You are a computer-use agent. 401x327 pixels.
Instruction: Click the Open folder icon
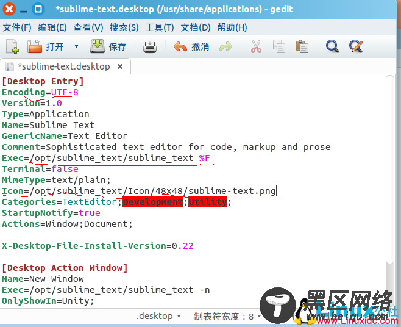pyautogui.click(x=35, y=46)
